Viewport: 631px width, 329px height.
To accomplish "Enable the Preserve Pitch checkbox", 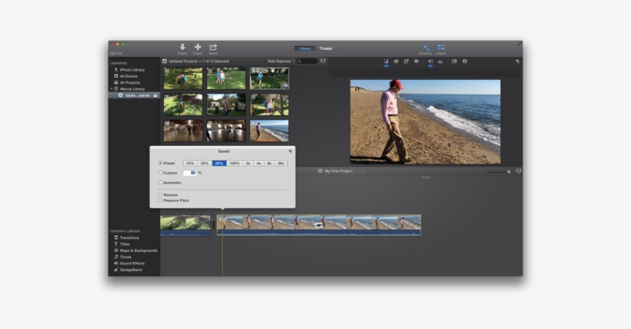I will click(160, 201).
